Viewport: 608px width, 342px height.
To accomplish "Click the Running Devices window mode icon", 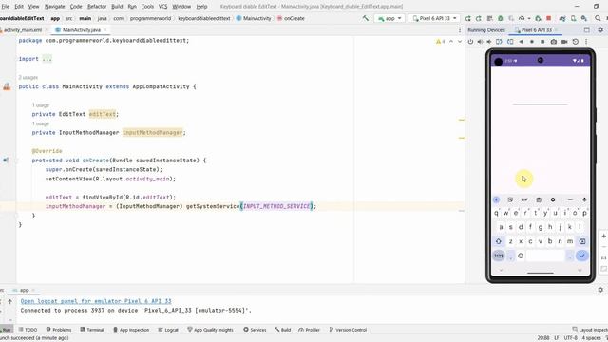I will pos(587,29).
